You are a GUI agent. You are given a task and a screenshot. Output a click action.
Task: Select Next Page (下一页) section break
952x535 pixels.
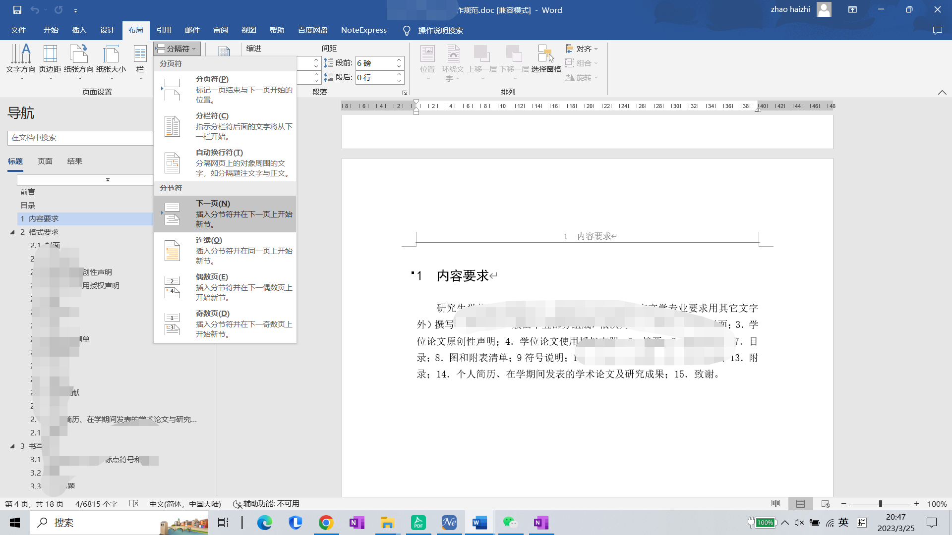pyautogui.click(x=225, y=214)
